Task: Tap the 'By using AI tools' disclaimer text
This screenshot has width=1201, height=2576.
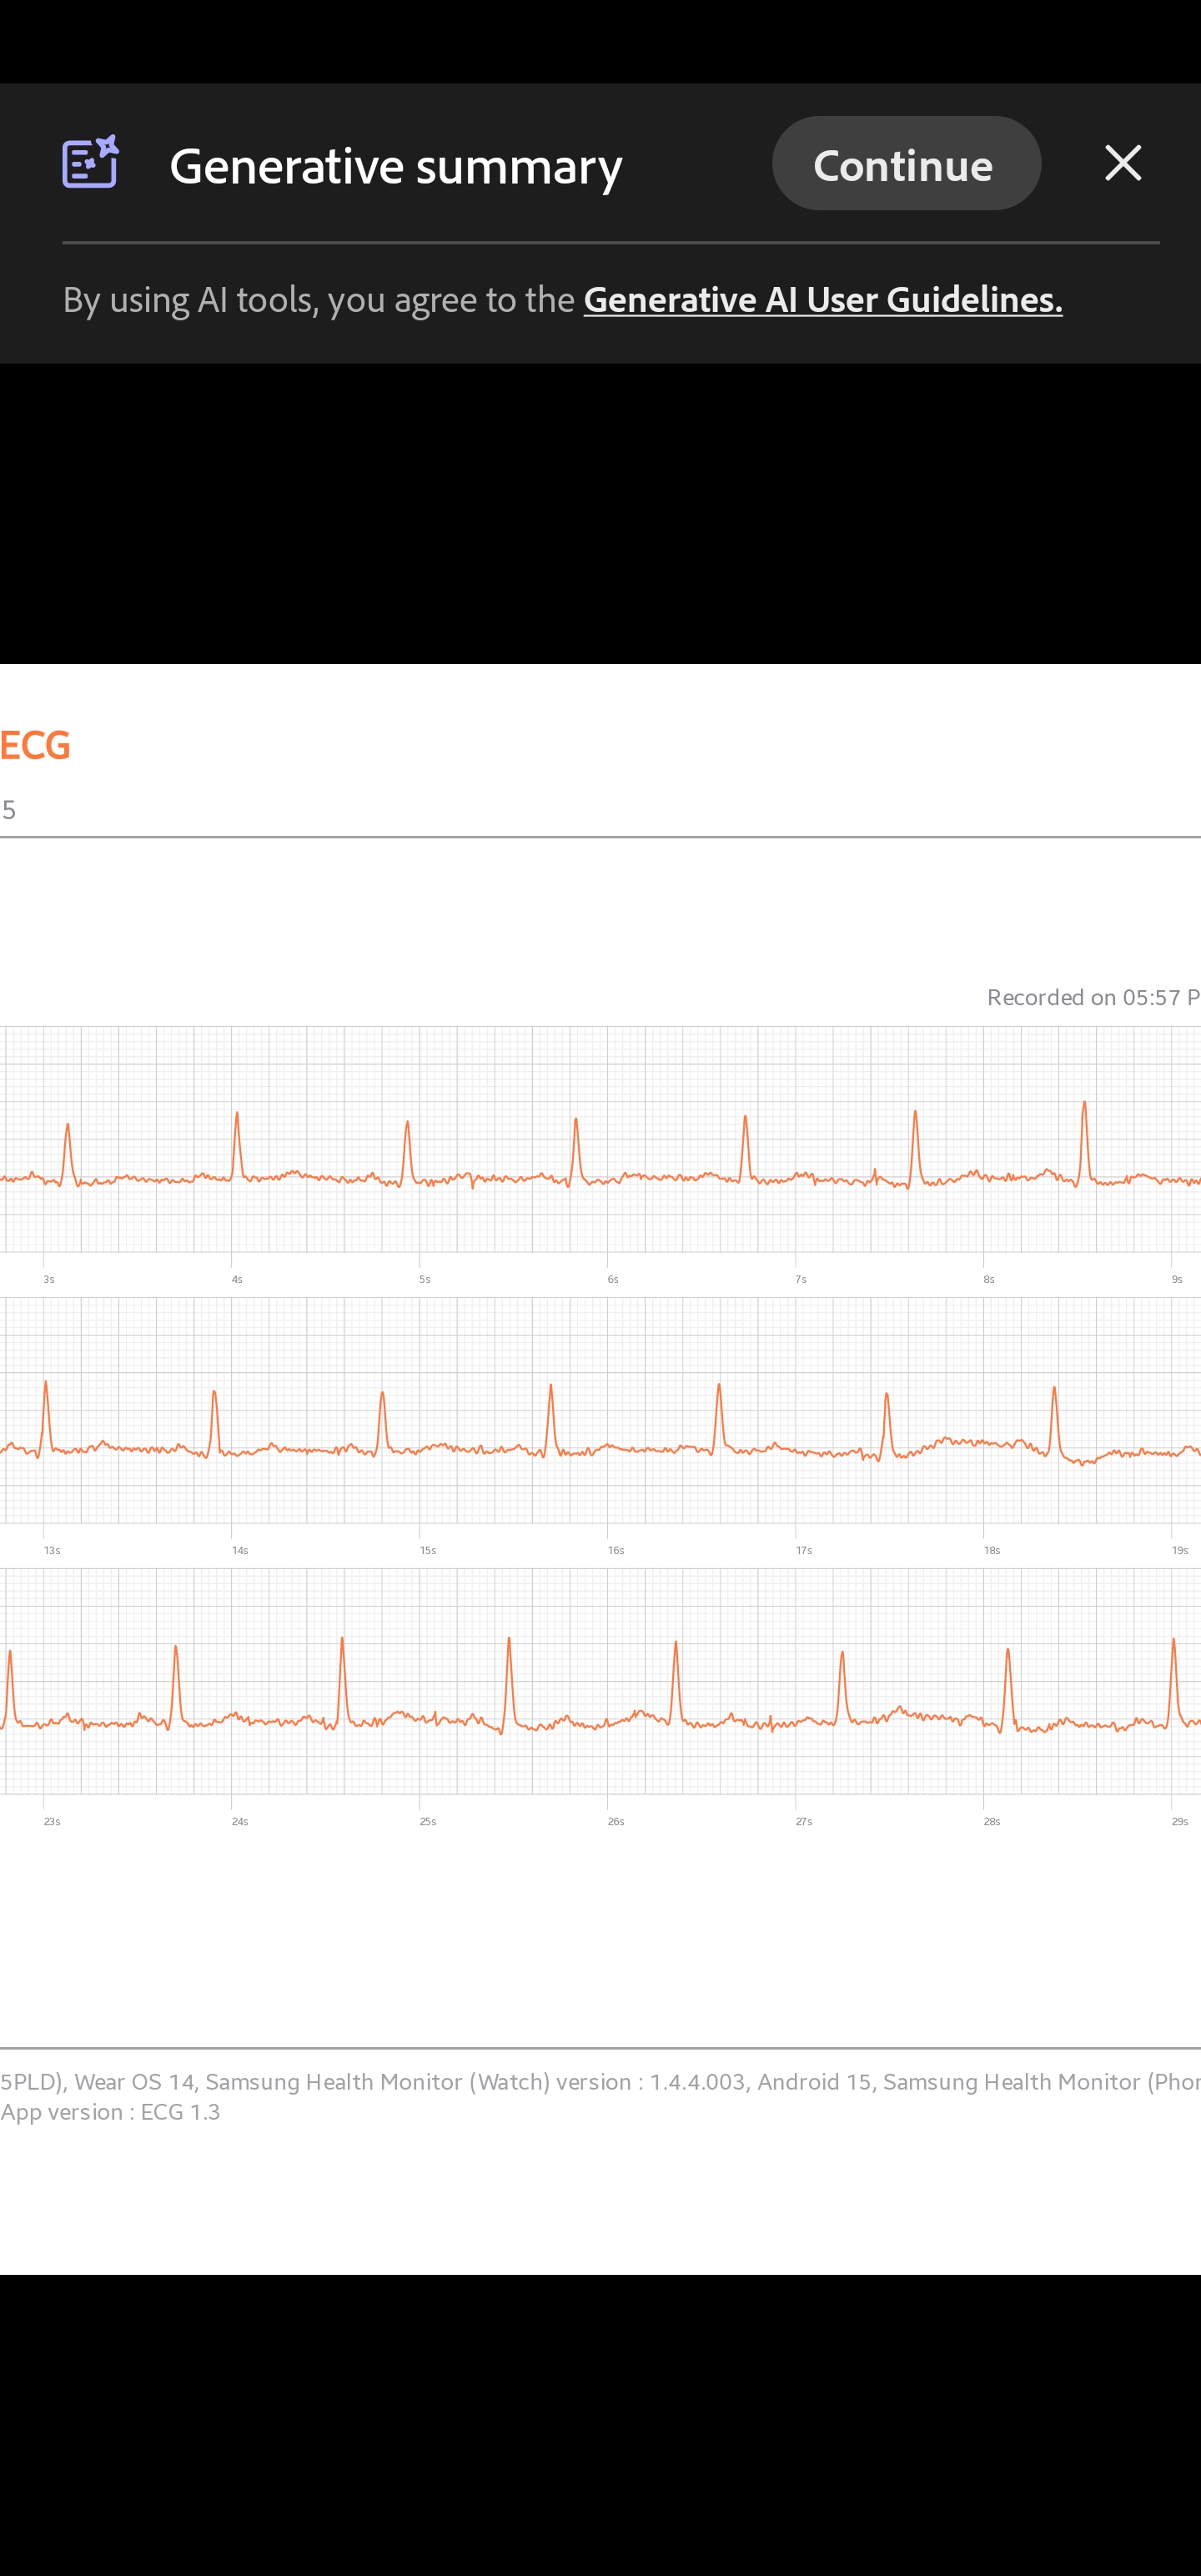Action: tap(318, 299)
